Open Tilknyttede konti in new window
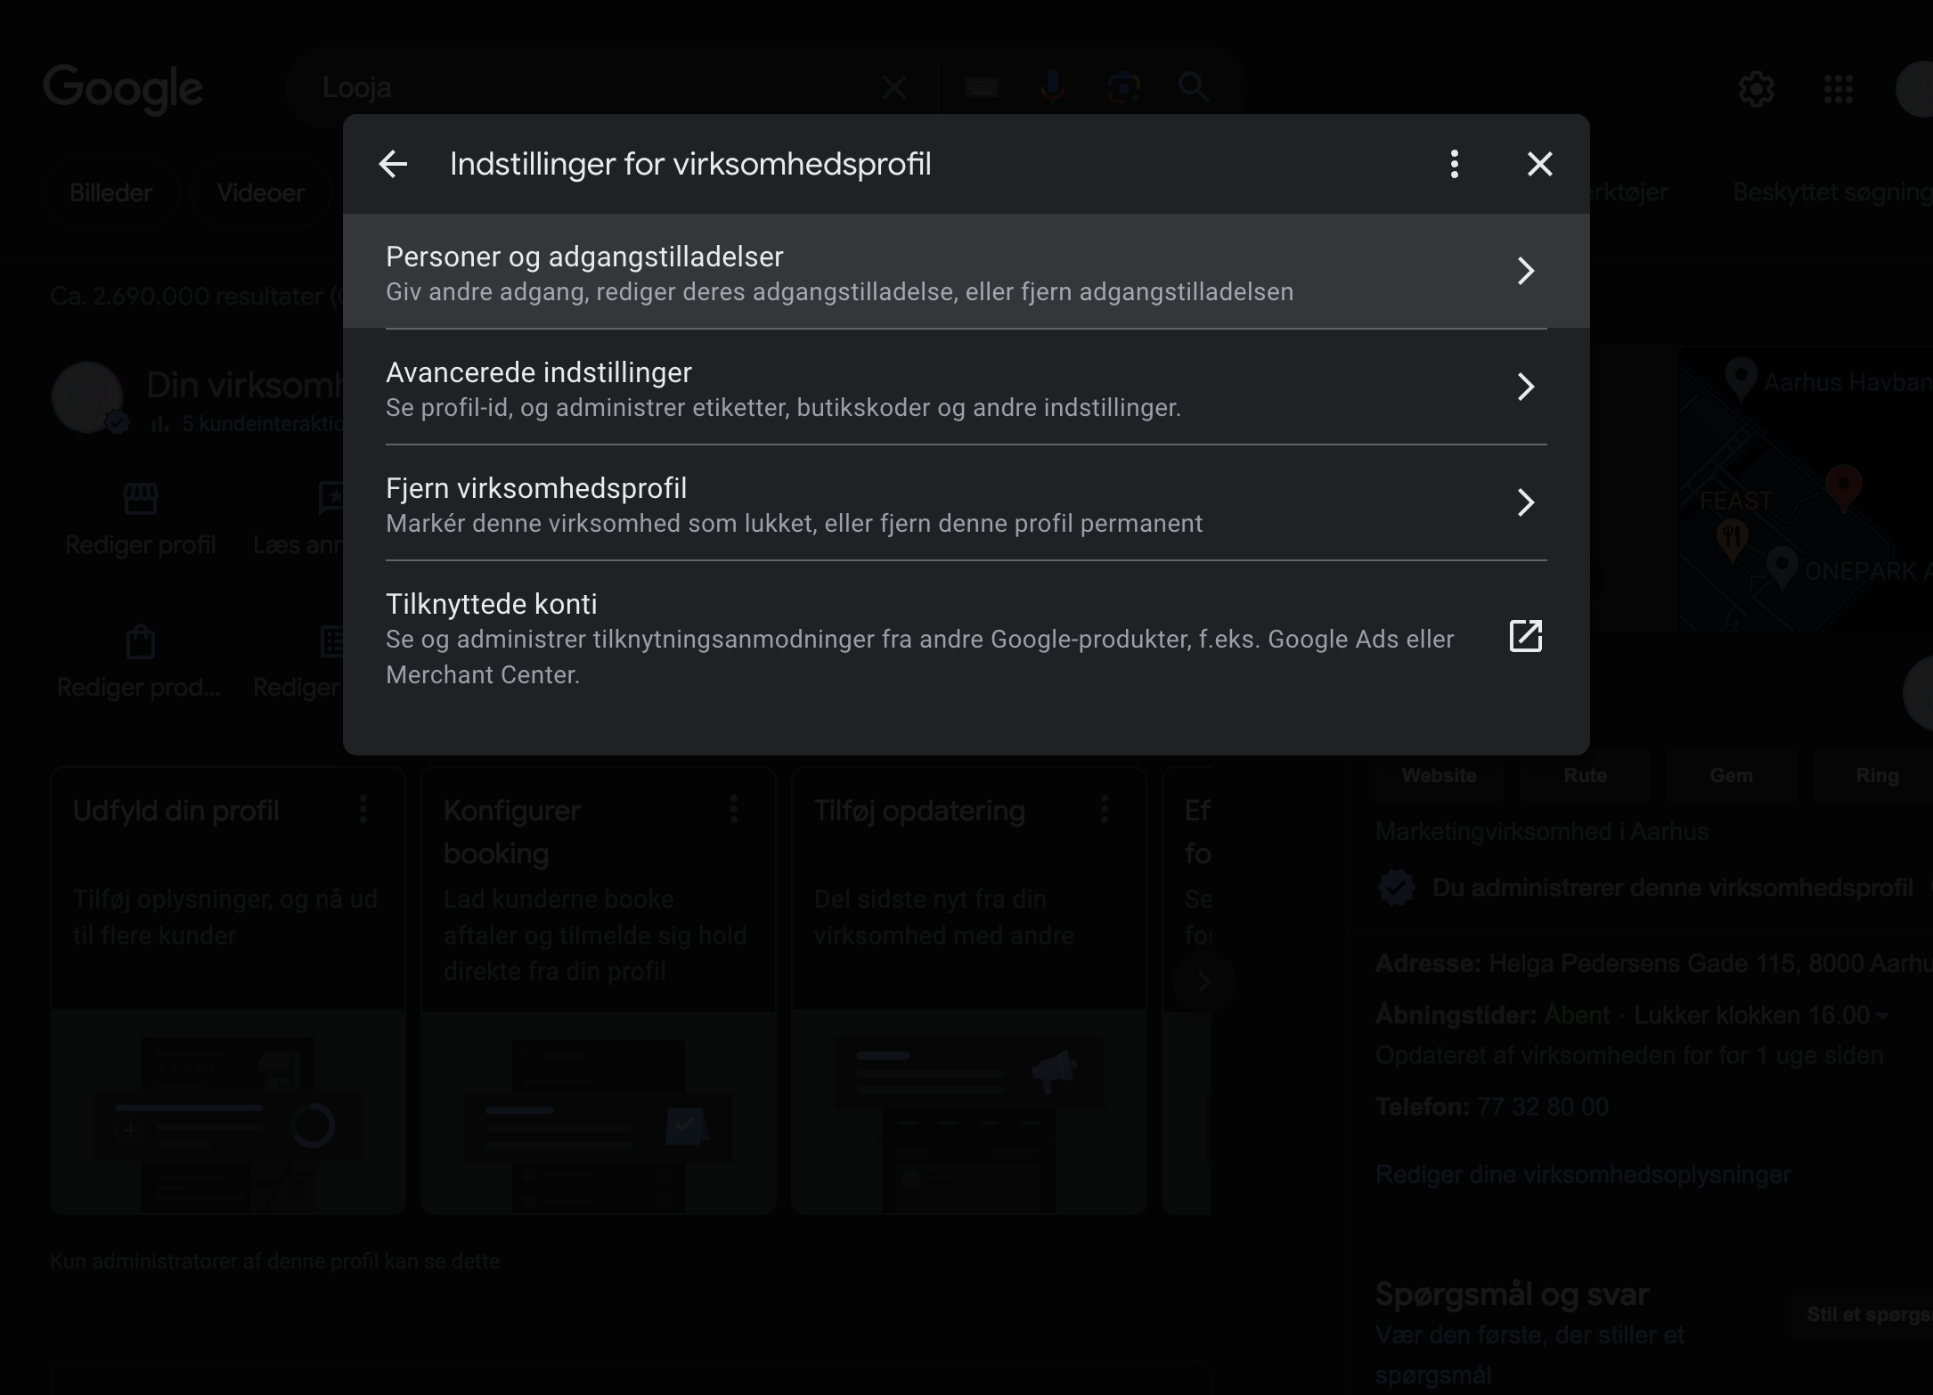The width and height of the screenshot is (1933, 1395). pos(966,637)
